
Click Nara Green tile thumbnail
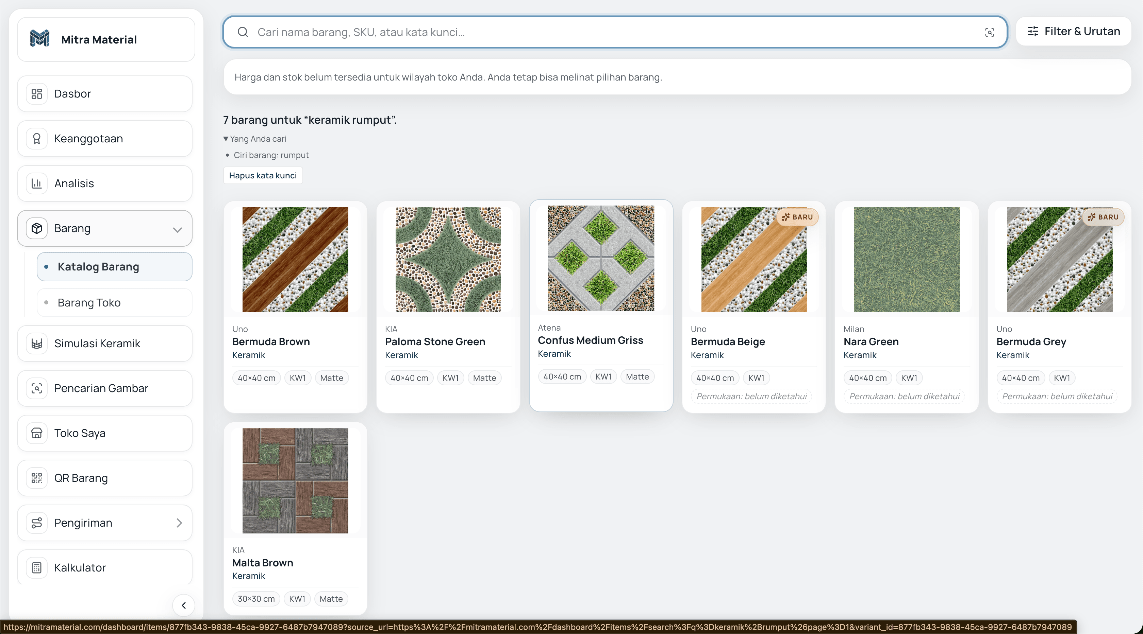pos(907,259)
